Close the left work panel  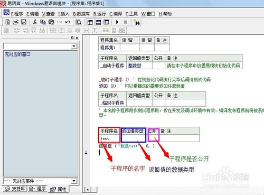point(77,38)
